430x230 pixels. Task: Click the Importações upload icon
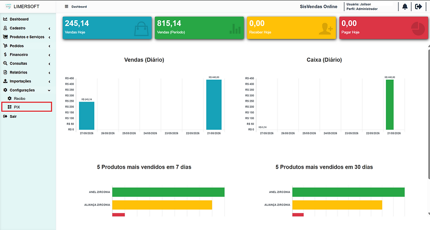tap(5, 81)
